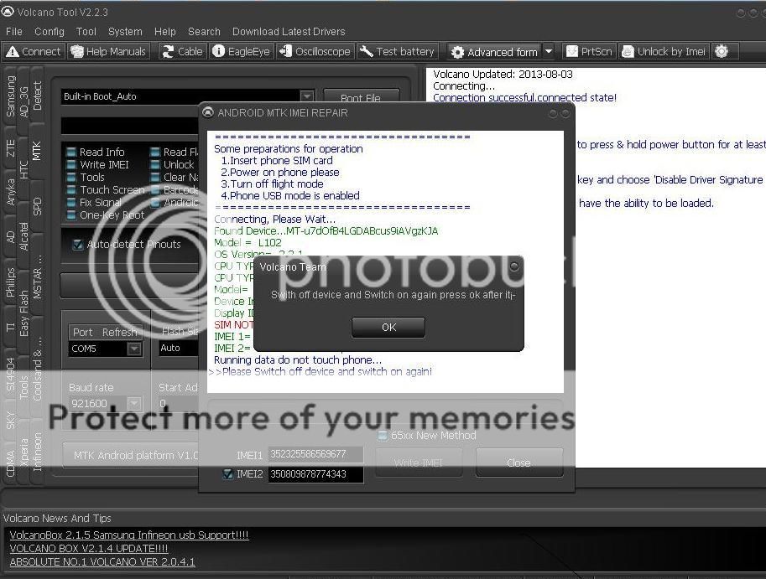Viewport: 766px width, 579px height.
Task: Expand the Built-in Boot_Auto dropdown
Action: coord(306,96)
